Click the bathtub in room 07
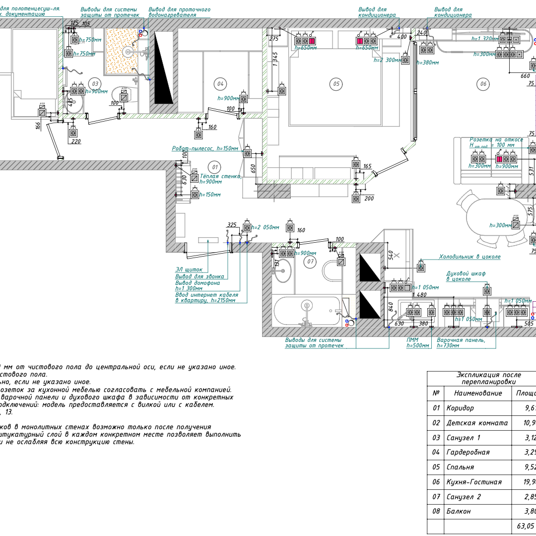This screenshot has width=536, height=536. [307, 311]
